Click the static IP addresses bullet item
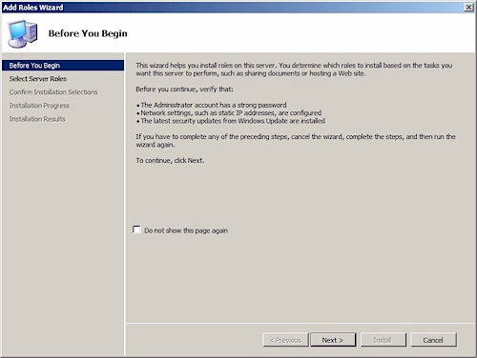Viewport: 477px width, 358px height. pyautogui.click(x=229, y=113)
